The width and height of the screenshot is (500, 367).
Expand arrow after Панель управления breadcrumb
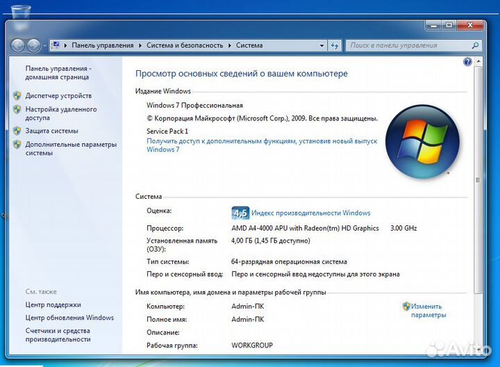(x=140, y=46)
